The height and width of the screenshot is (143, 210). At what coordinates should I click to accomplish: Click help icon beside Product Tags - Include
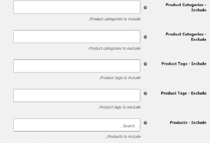[145, 64]
